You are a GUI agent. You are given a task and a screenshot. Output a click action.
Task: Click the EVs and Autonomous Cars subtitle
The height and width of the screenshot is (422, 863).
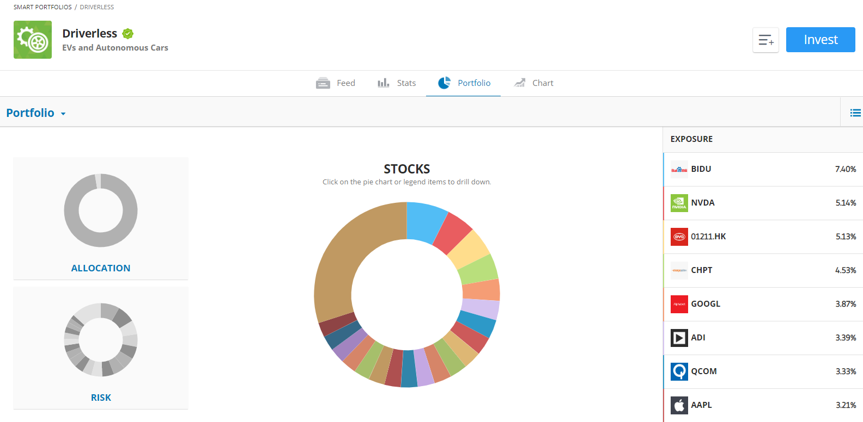(115, 48)
